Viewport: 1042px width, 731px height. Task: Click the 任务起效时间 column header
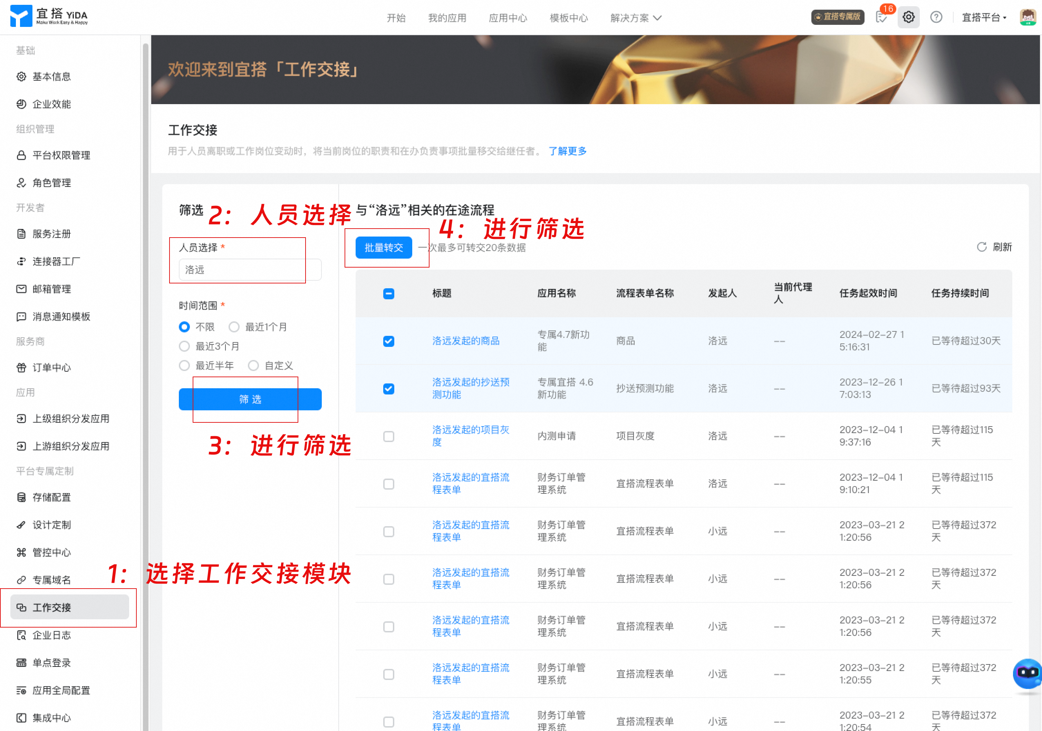pyautogui.click(x=868, y=293)
